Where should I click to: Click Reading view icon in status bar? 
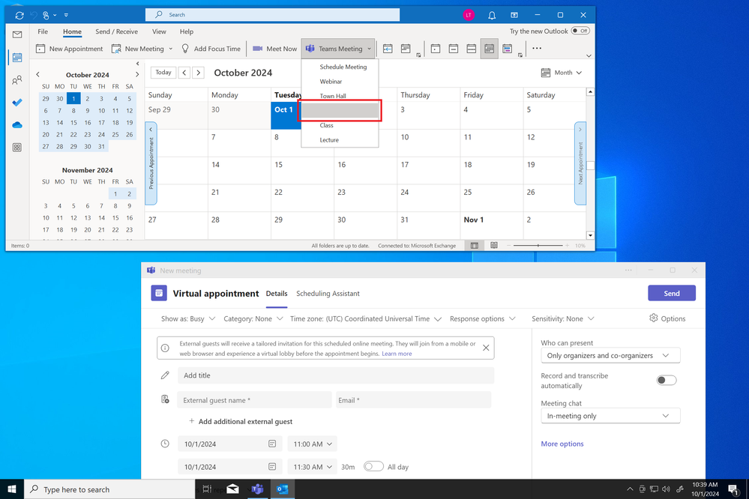point(494,246)
